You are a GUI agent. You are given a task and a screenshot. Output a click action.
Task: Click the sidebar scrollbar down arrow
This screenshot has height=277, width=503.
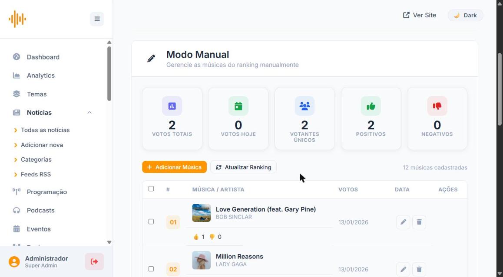pyautogui.click(x=109, y=242)
